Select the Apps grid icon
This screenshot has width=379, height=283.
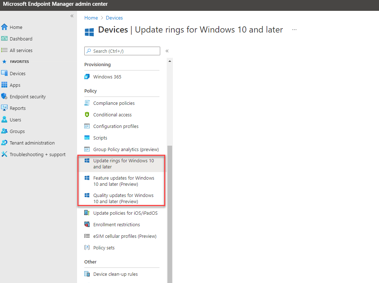pyautogui.click(x=4, y=85)
